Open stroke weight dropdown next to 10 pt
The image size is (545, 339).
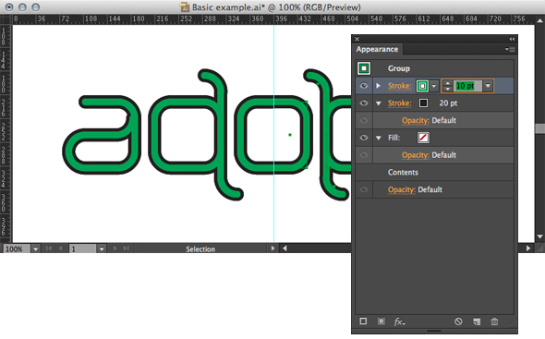[488, 86]
